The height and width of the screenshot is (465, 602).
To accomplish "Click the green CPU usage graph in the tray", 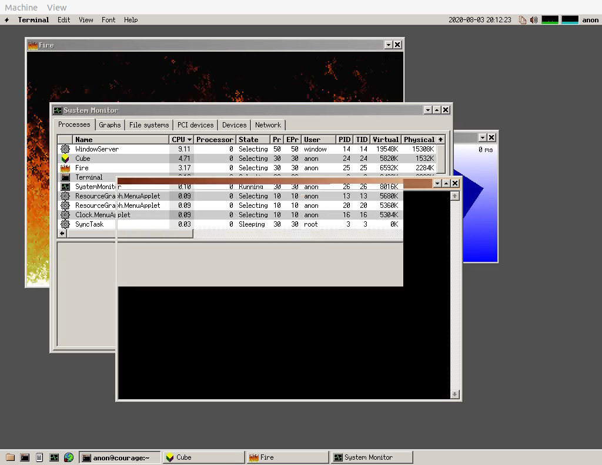I will [x=550, y=19].
